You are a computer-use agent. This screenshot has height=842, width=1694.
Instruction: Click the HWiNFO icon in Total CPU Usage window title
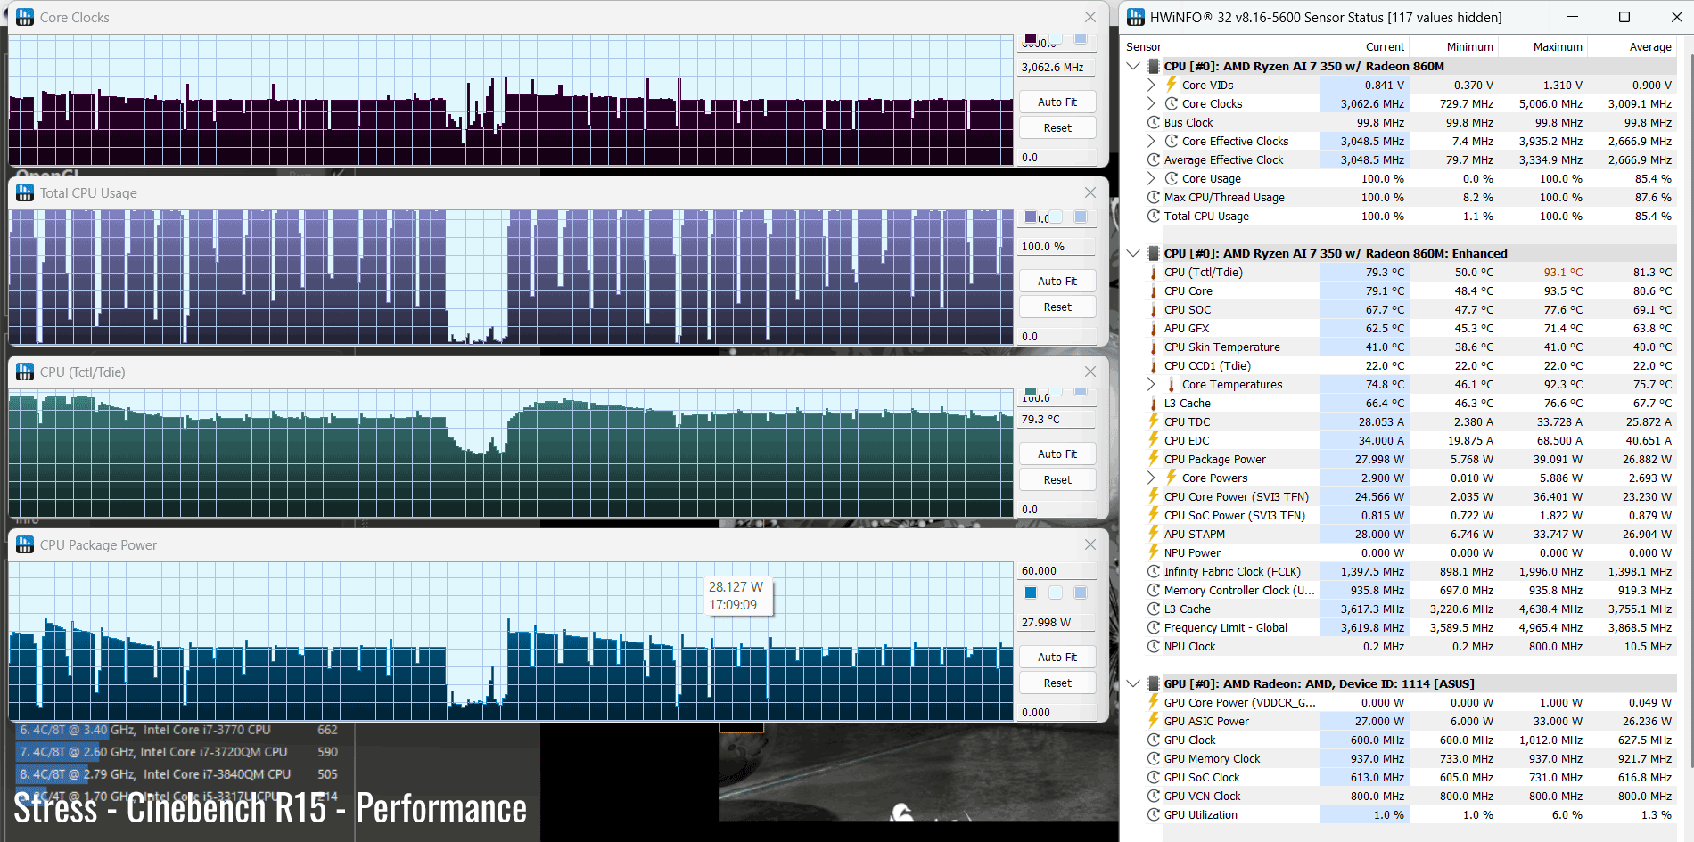coord(25,192)
